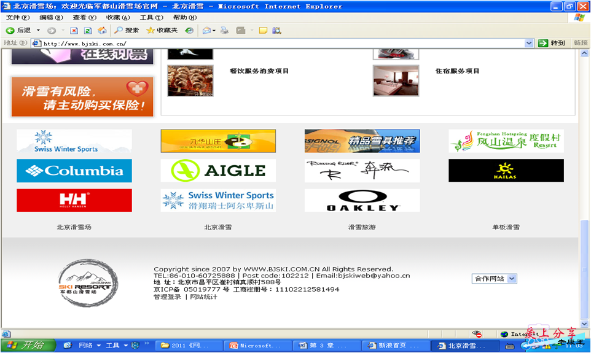Open the 北京滑雪场 footer link
Screen dimensions: 591x353
[74, 227]
